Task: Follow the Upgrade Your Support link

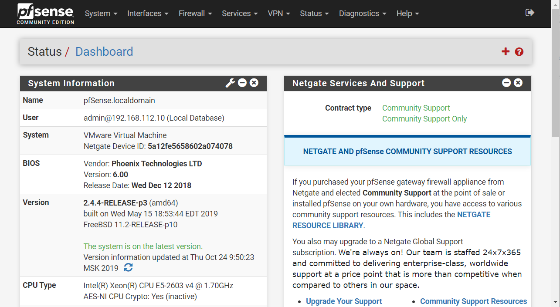Action: [344, 301]
